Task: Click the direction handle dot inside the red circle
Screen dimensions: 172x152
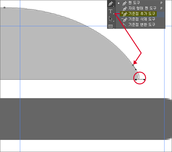Action: [x=144, y=79]
